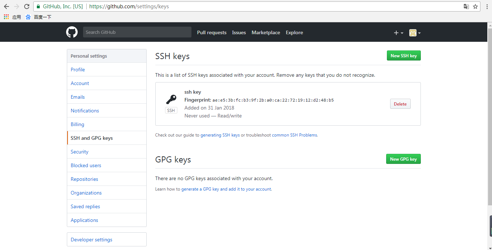Click the New GPG key button
492x250 pixels.
coord(403,159)
